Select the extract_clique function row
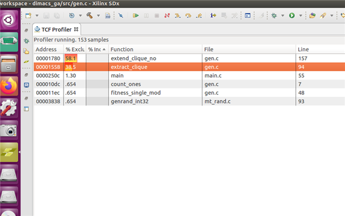 (189, 67)
